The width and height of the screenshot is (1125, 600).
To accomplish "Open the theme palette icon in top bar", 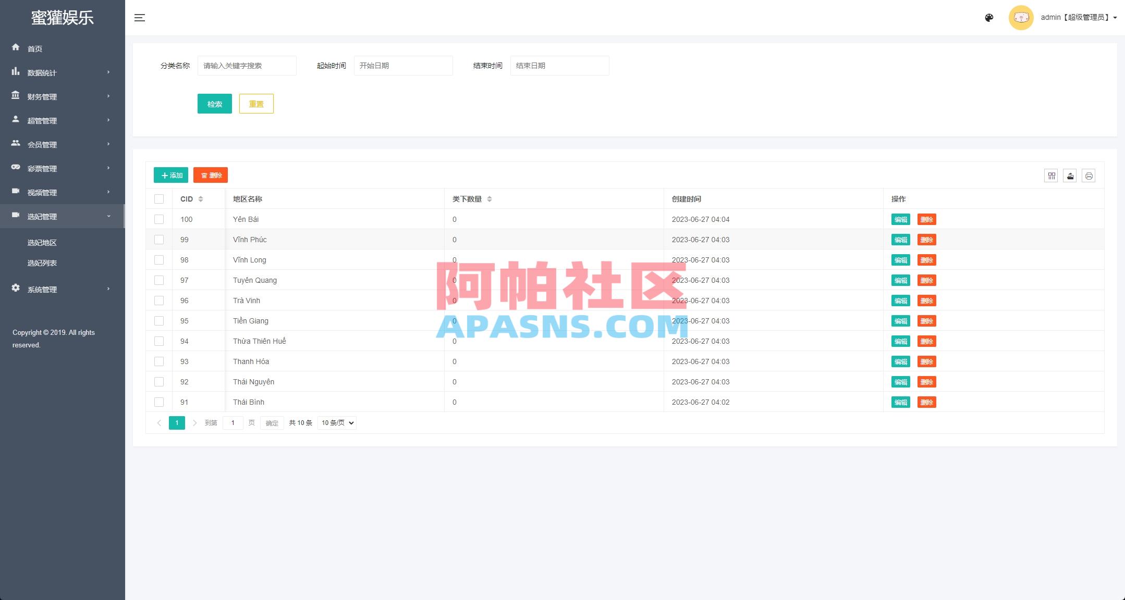I will (x=989, y=17).
